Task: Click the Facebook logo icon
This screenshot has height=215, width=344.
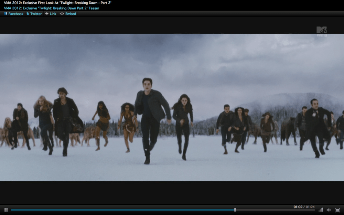Action: point(6,14)
